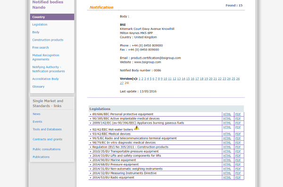Click the Found : 15 count text
Screen dimensions: 283x187
pos(234,5)
